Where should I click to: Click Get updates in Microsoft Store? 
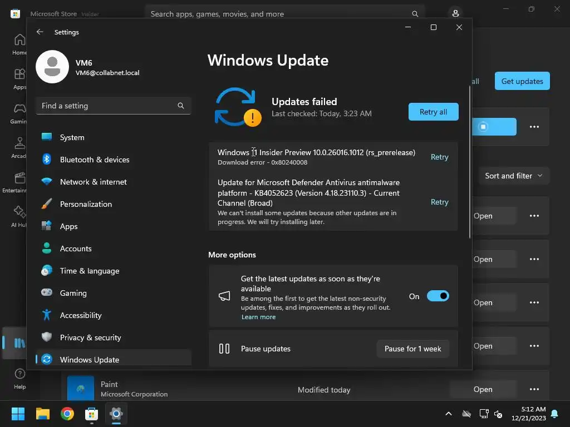[522, 81]
